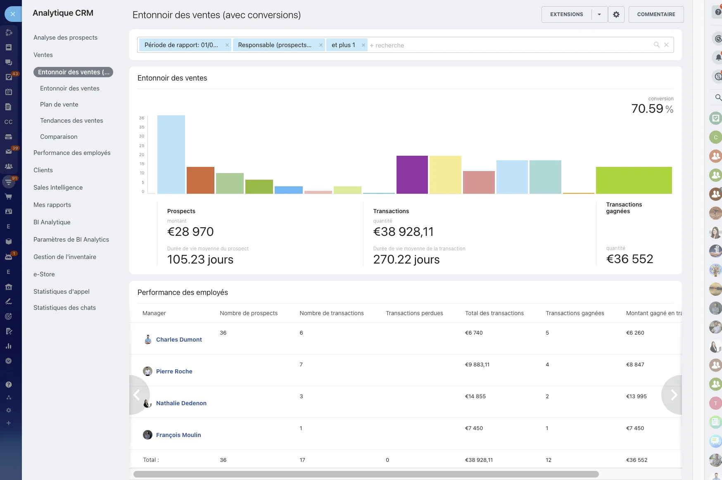
Task: Remove the 'et plus 1' filter chip
Action: 363,45
